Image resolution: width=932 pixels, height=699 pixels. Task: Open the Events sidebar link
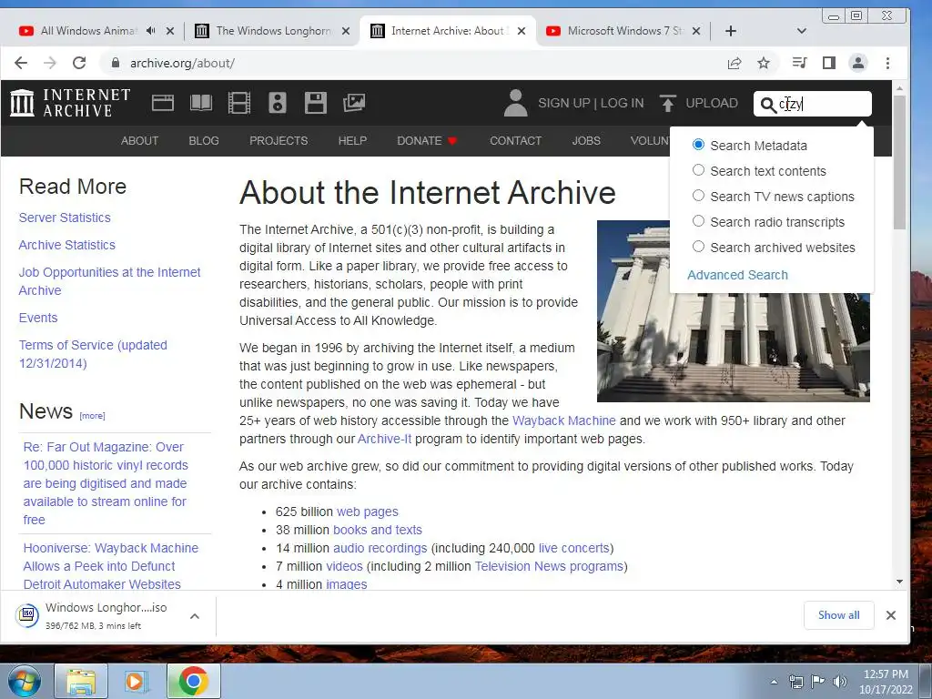tap(38, 318)
